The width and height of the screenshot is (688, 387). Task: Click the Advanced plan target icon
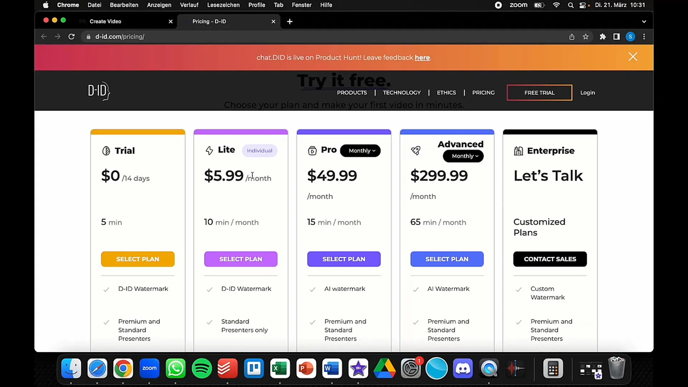point(416,151)
